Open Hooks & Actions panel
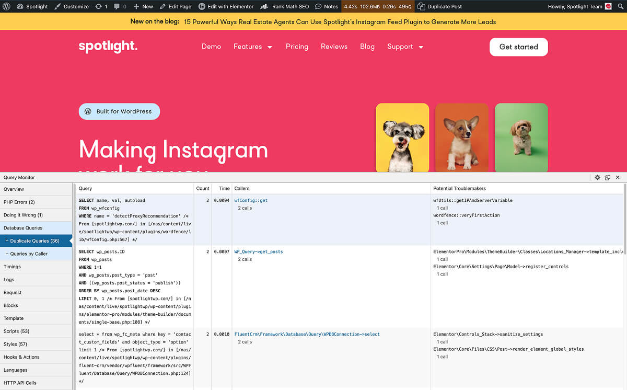 [x=36, y=357]
